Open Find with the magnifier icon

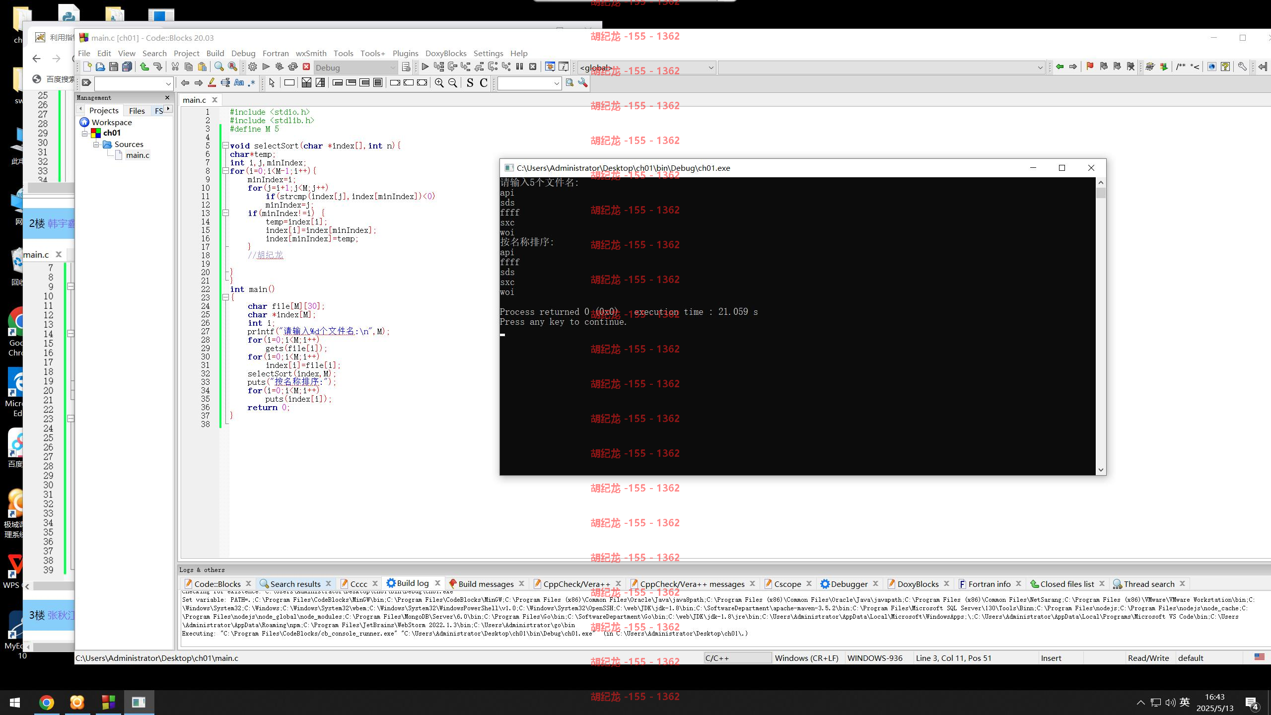click(x=219, y=67)
